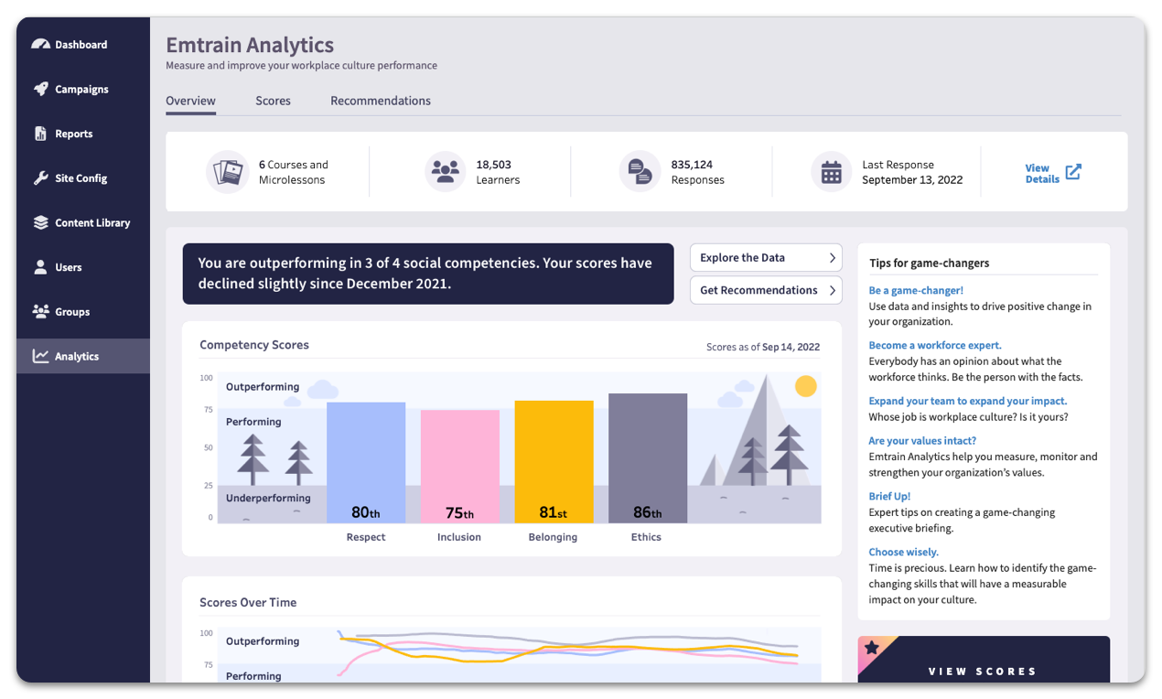The width and height of the screenshot is (1162, 699).
Task: Click the Responses chat bubbles icon
Action: click(x=640, y=172)
